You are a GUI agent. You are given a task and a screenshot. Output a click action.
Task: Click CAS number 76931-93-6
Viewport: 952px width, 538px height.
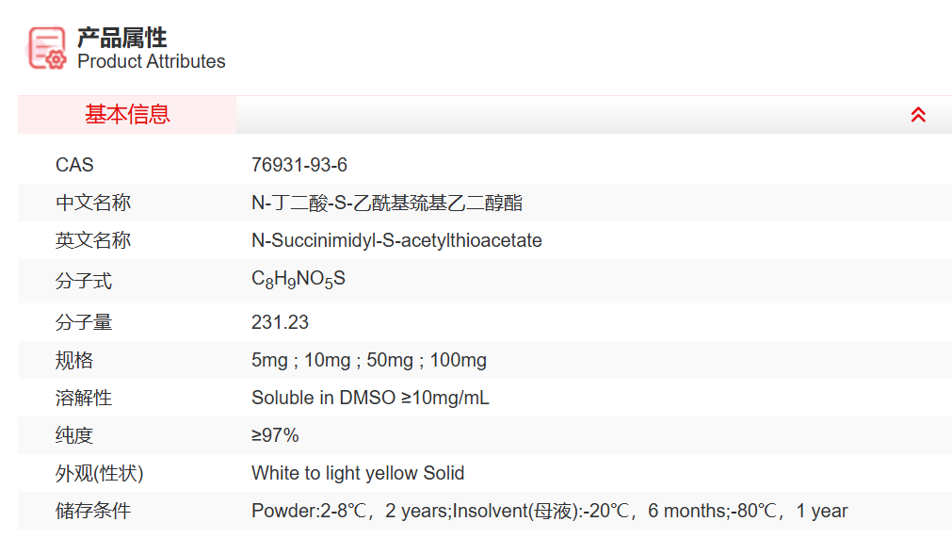299,165
